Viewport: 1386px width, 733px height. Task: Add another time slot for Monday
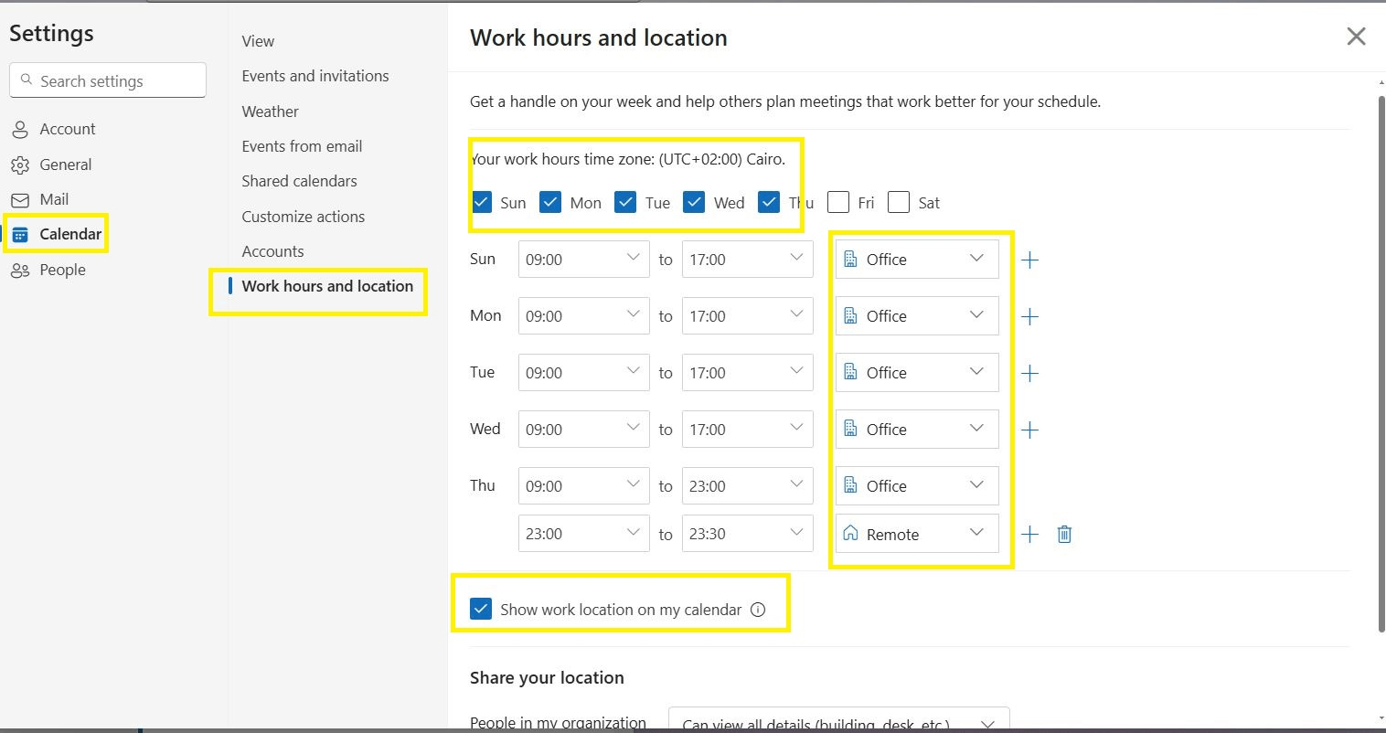pyautogui.click(x=1029, y=316)
